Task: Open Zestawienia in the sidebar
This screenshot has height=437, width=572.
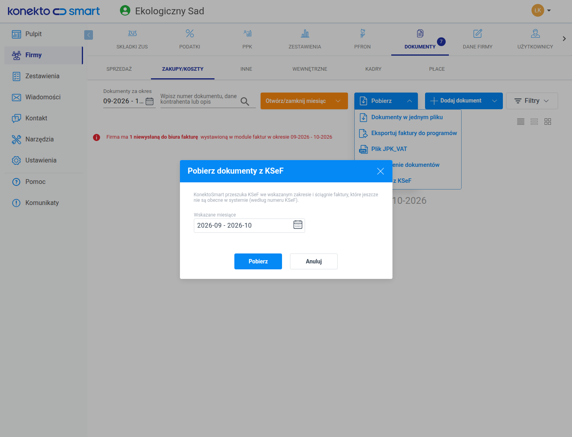Action: (x=43, y=76)
